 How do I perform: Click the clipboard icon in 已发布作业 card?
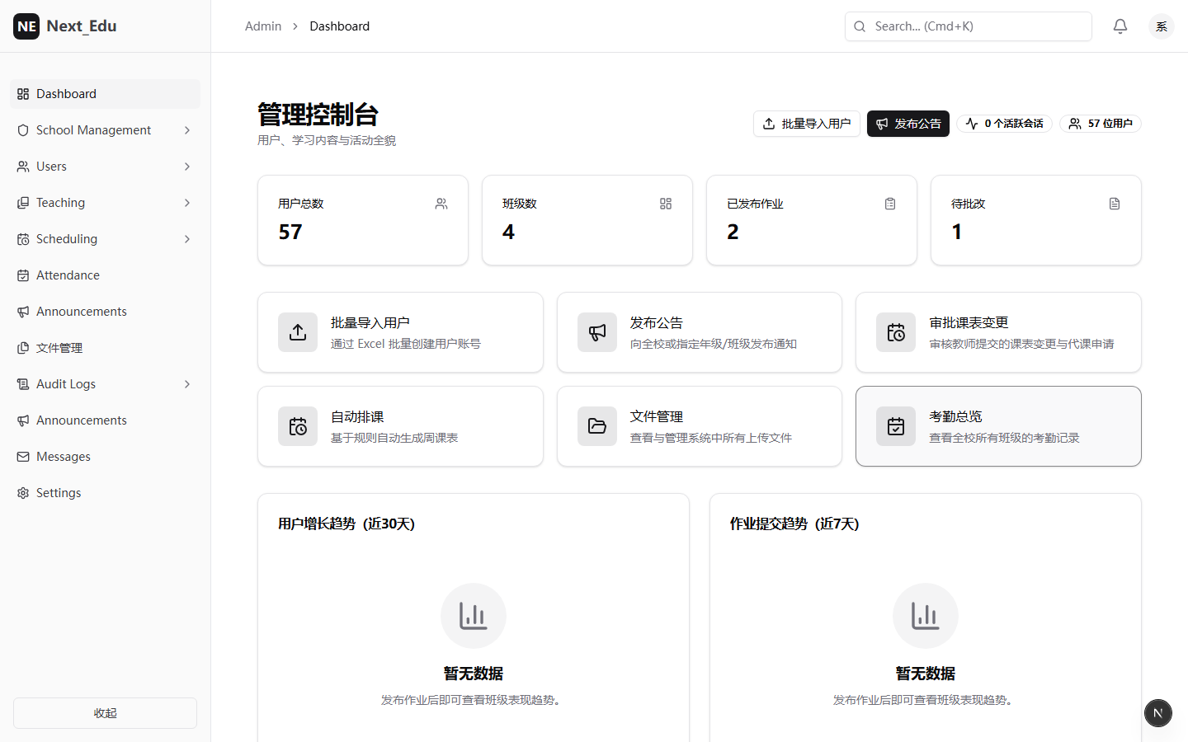(x=890, y=204)
